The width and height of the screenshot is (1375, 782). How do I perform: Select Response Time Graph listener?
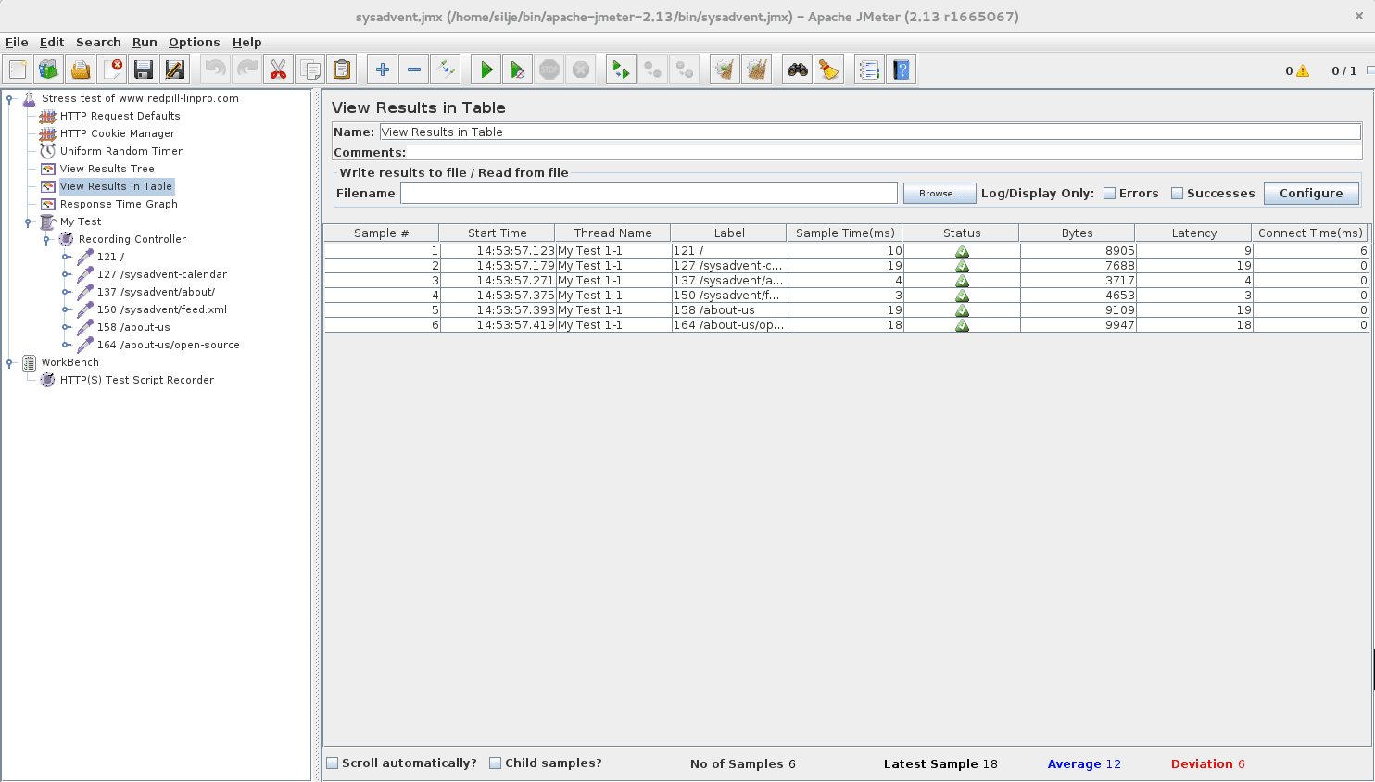coord(119,205)
